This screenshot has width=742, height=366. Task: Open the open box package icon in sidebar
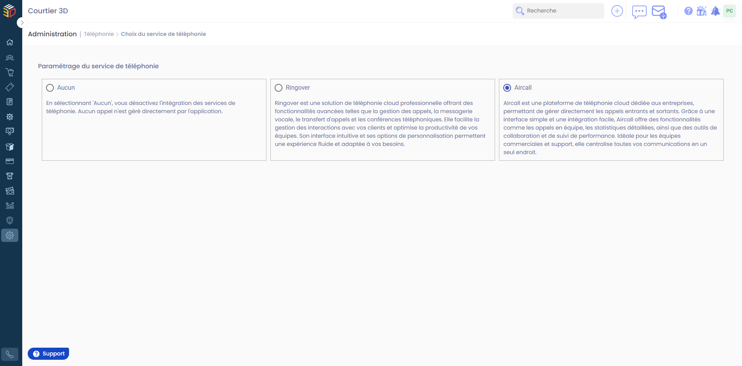[10, 147]
